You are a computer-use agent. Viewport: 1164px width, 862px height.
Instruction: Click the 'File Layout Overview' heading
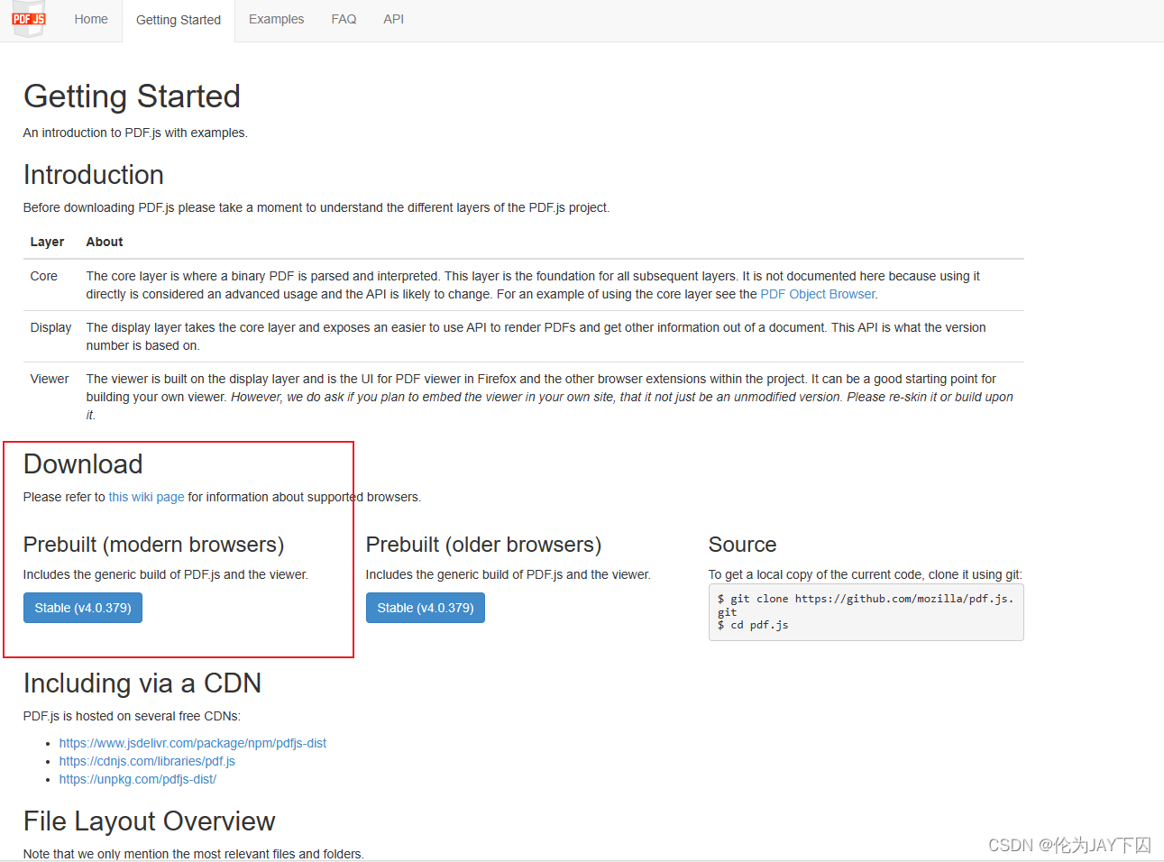click(150, 821)
